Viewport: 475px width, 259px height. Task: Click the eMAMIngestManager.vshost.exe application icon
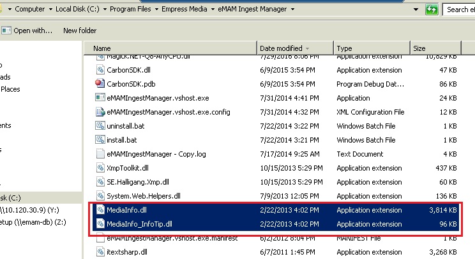pyautogui.click(x=100, y=98)
